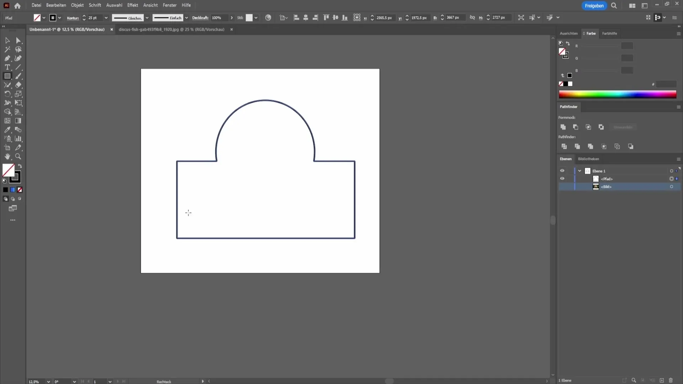The height and width of the screenshot is (384, 683).
Task: Select the Pen tool
Action: click(x=7, y=58)
